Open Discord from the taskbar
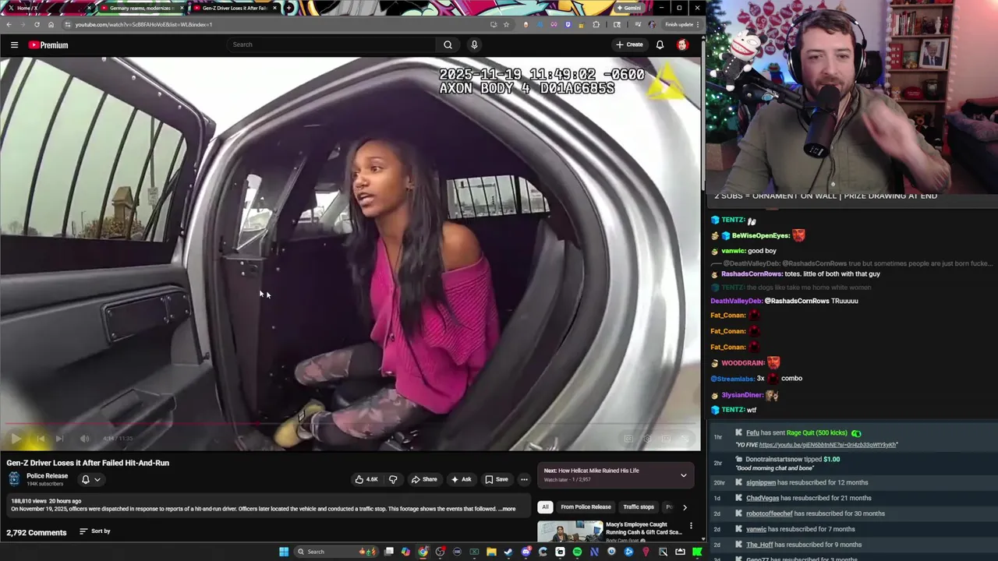Image resolution: width=998 pixels, height=561 pixels. click(x=526, y=552)
